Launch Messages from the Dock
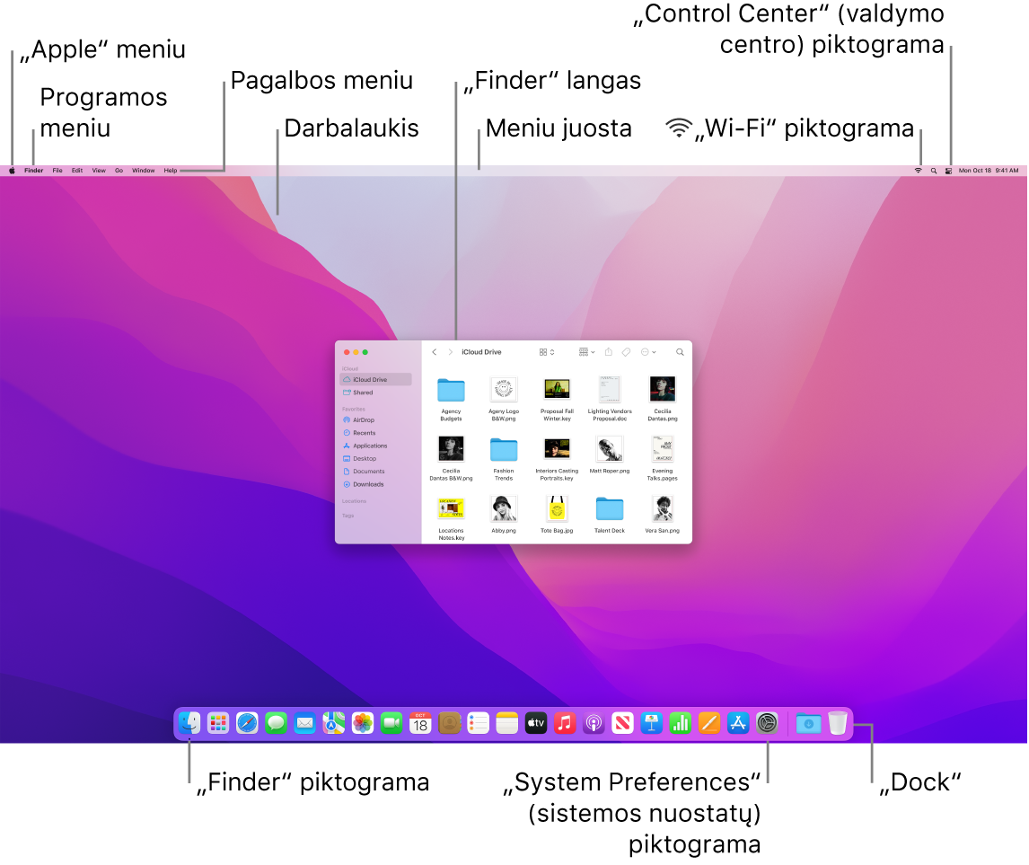1029x865 pixels. (274, 723)
